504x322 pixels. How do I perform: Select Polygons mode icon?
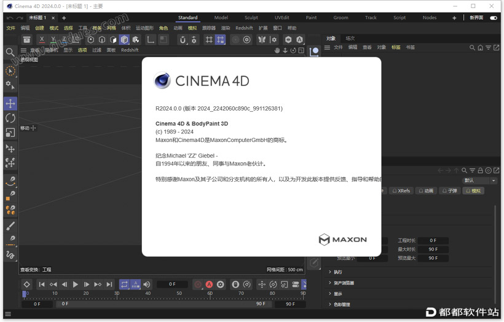[113, 40]
